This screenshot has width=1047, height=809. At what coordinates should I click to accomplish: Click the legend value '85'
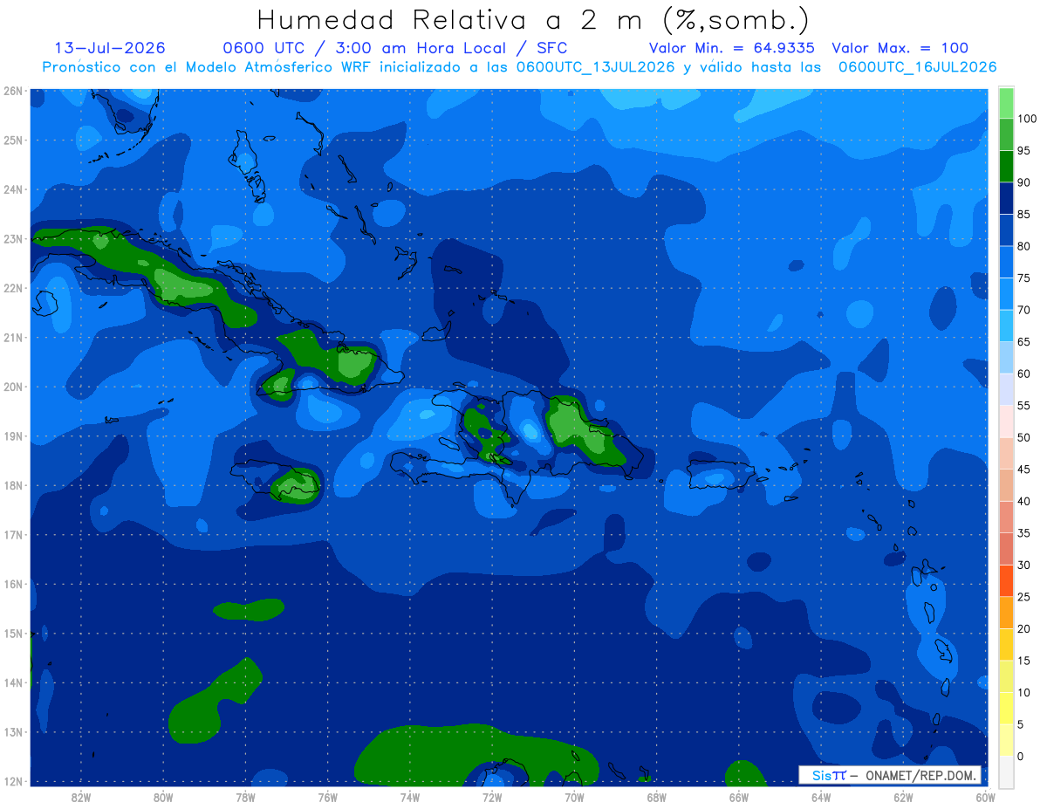(x=1023, y=215)
